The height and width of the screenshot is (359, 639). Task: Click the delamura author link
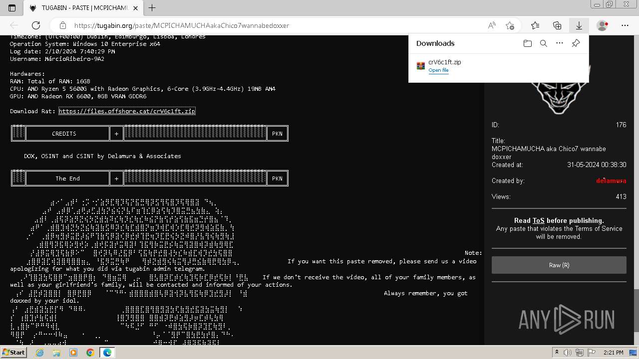pos(611,180)
